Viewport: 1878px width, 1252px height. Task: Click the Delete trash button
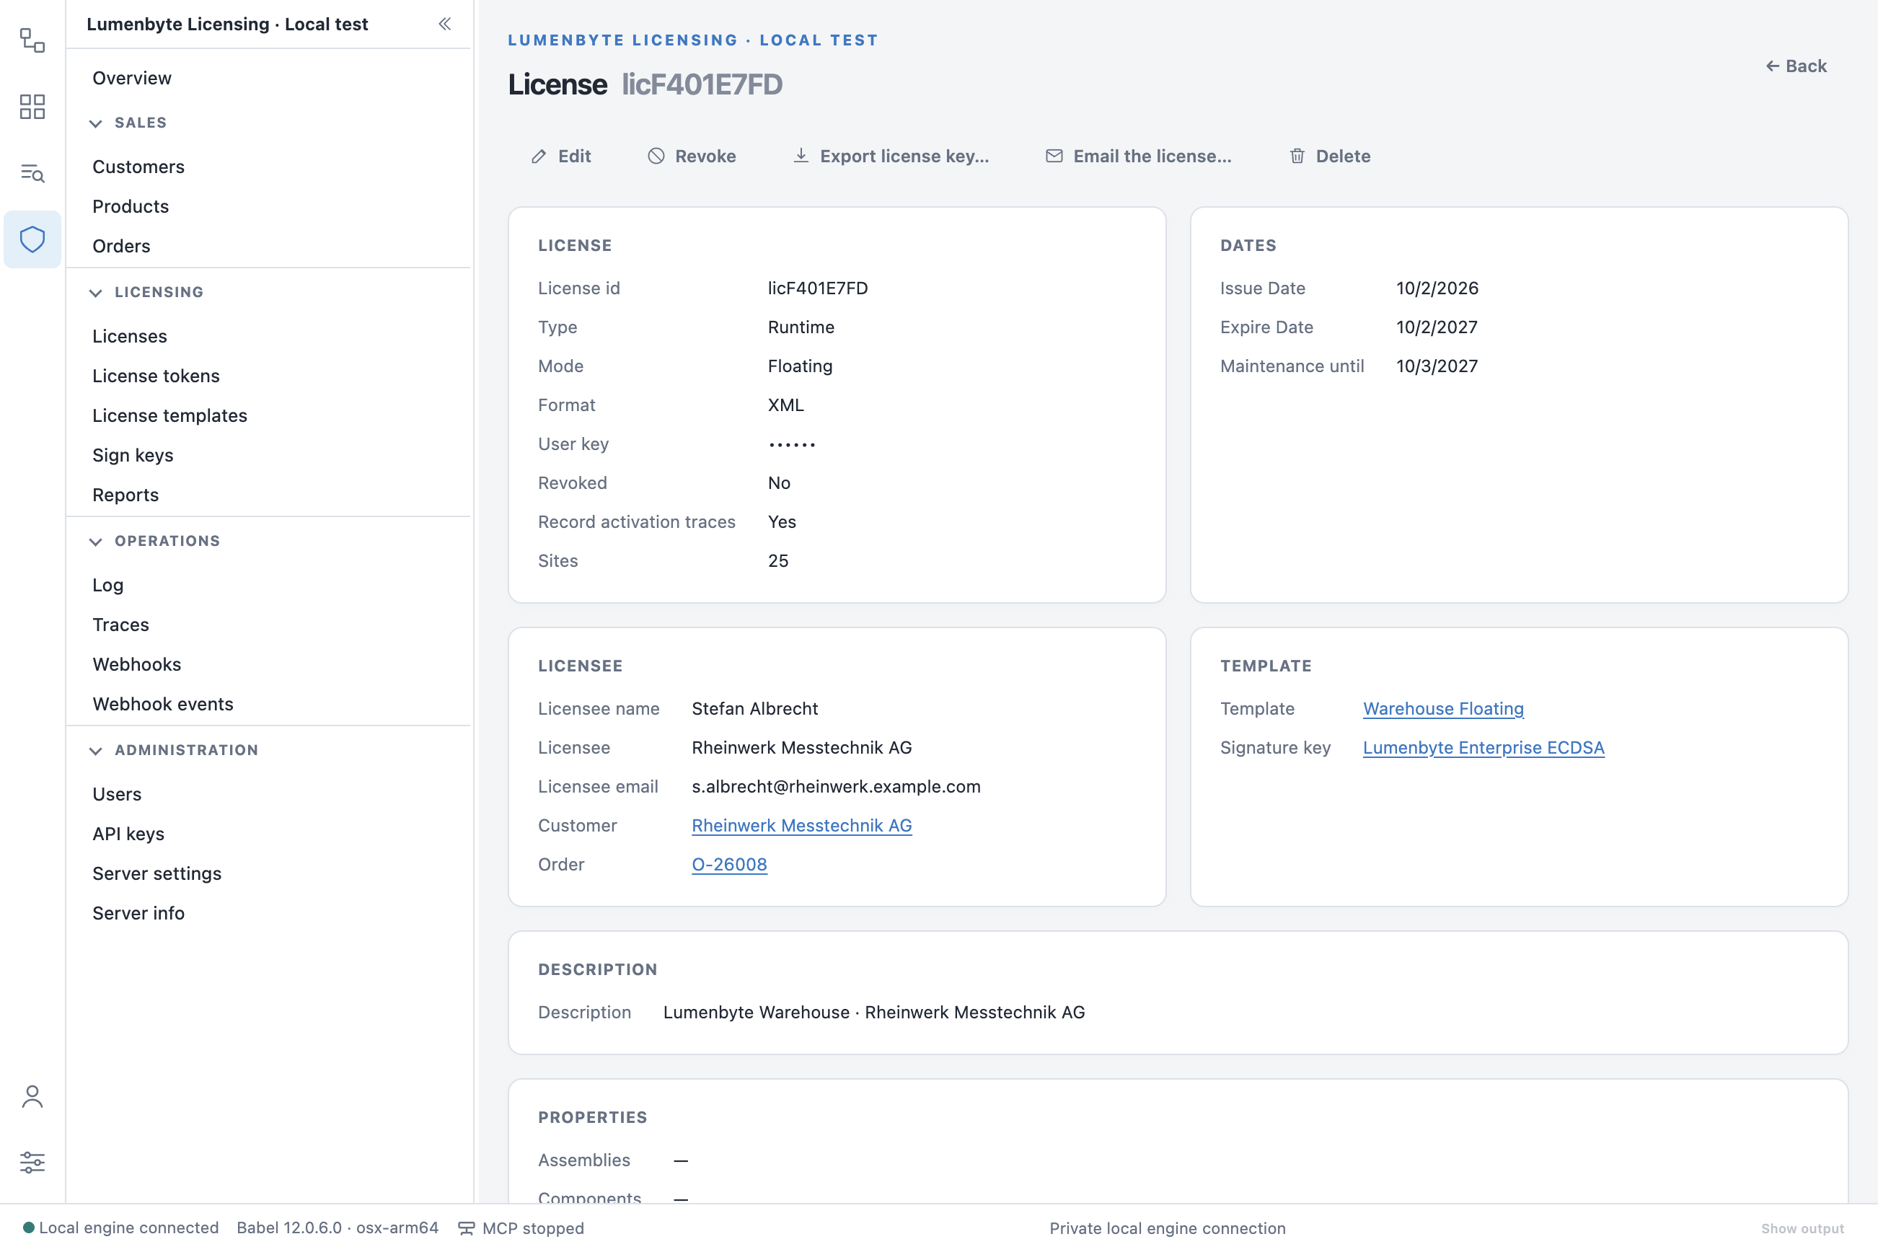[x=1329, y=156]
